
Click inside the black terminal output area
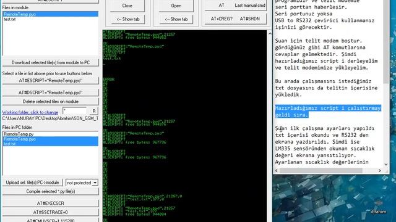point(184,126)
